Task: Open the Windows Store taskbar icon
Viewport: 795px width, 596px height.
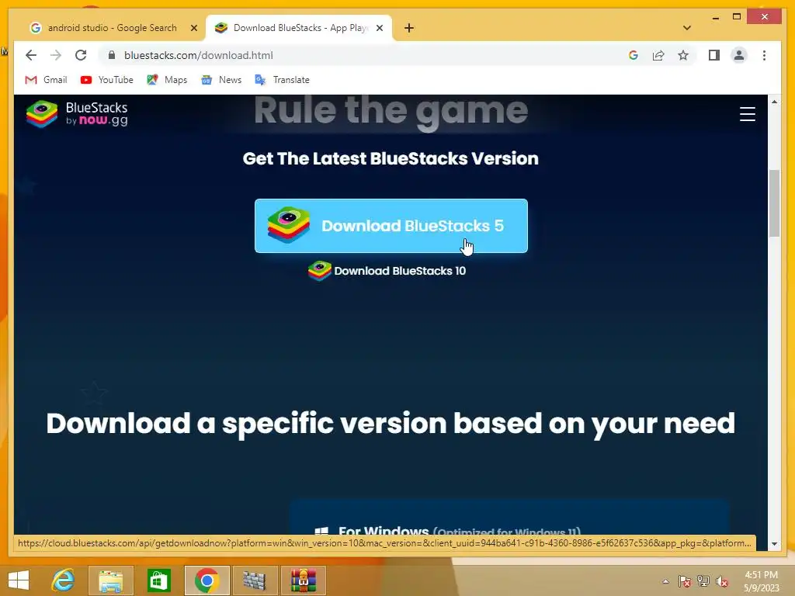Action: tap(158, 580)
